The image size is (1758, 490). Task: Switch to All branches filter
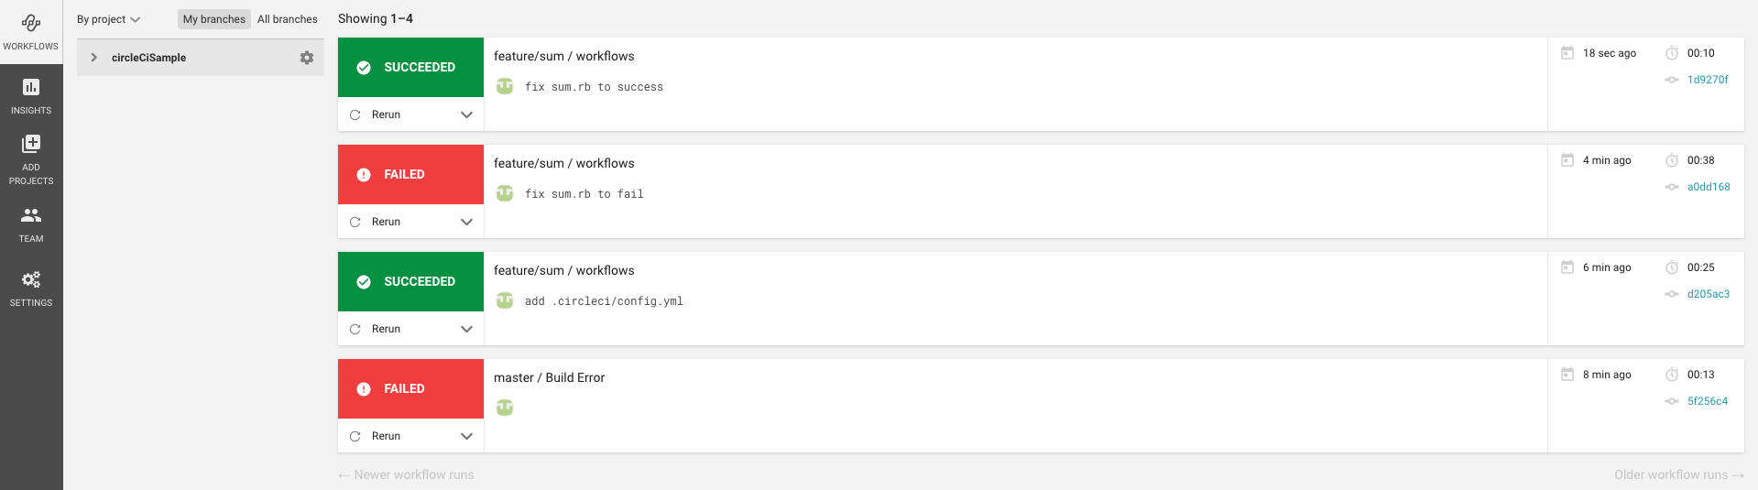coord(288,19)
